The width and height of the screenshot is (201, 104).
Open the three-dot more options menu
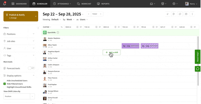click(x=192, y=14)
